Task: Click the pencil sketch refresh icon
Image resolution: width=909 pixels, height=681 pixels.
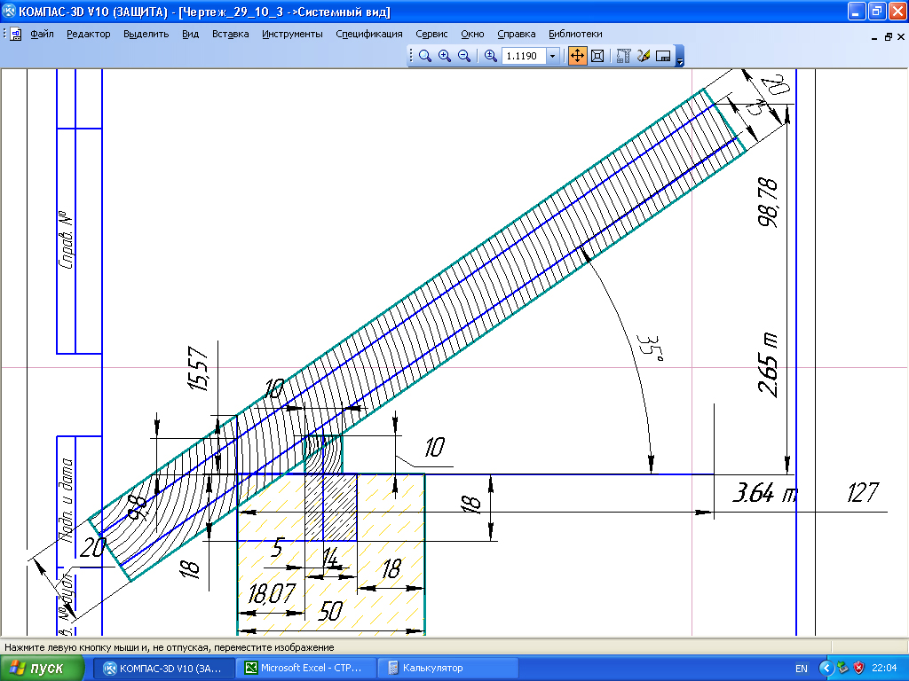Action: tap(644, 56)
